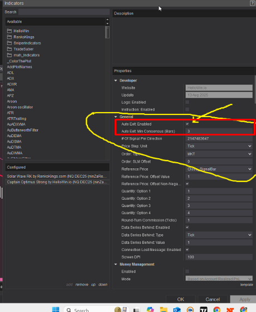Launch TradingView from the taskbar

[204, 310]
